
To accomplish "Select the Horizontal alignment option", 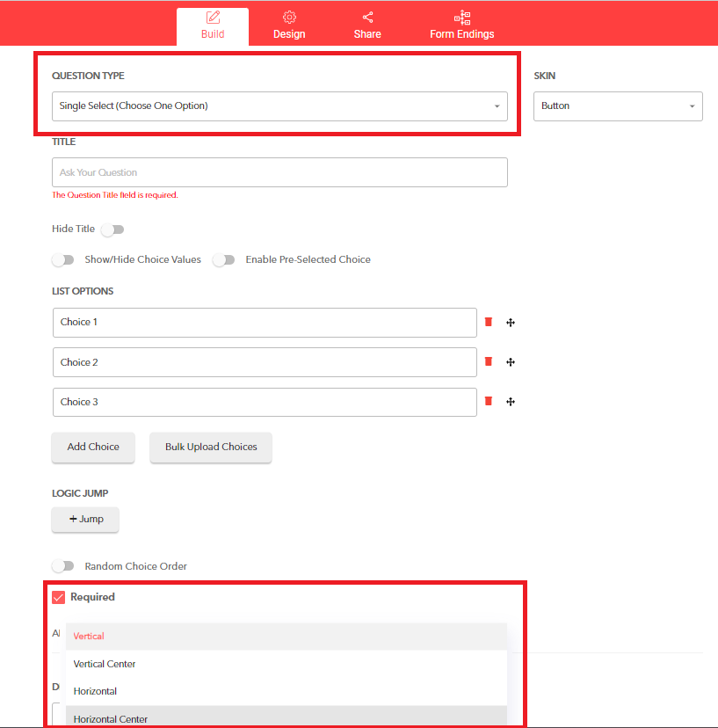I will click(286, 691).
